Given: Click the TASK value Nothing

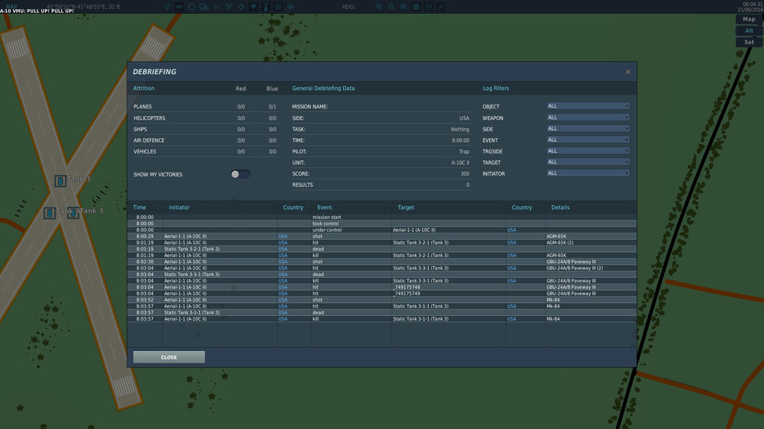Looking at the screenshot, I should pos(460,130).
